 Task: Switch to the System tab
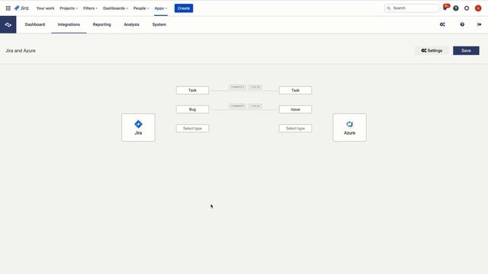(159, 24)
